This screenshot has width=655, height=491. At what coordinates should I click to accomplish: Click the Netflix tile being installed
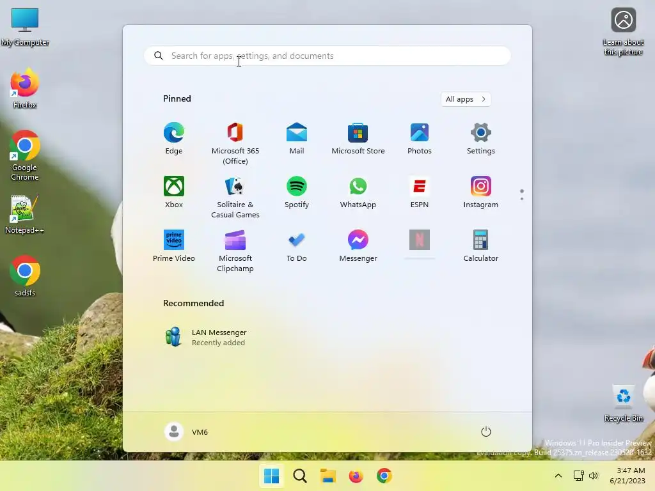[420, 240]
